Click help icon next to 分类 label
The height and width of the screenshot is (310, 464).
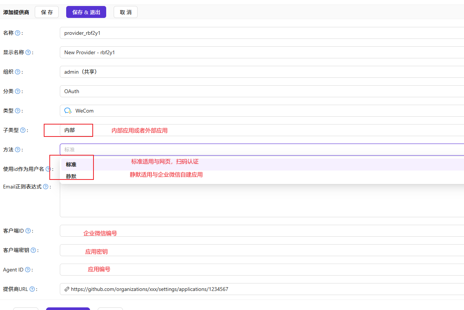coord(18,91)
